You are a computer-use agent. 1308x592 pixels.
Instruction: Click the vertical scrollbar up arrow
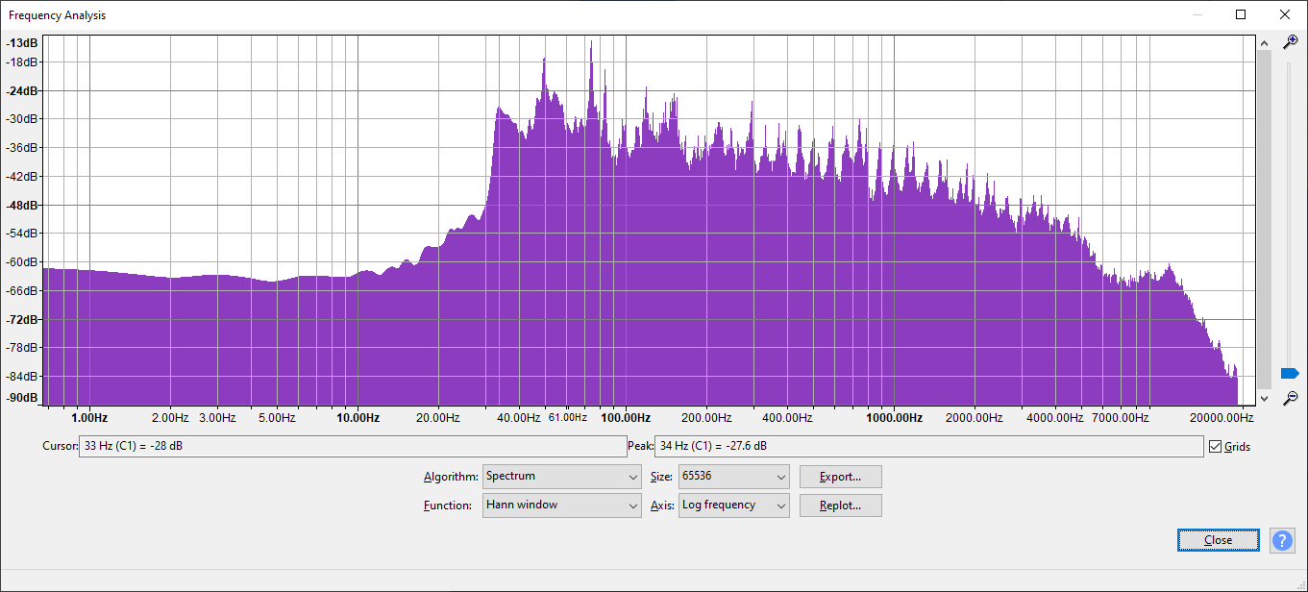point(1264,42)
